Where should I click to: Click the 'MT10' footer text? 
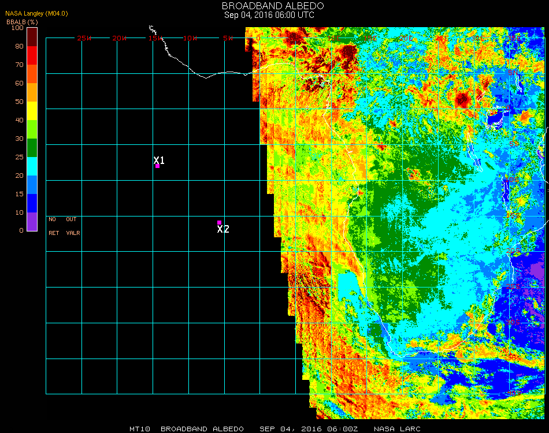(140, 429)
